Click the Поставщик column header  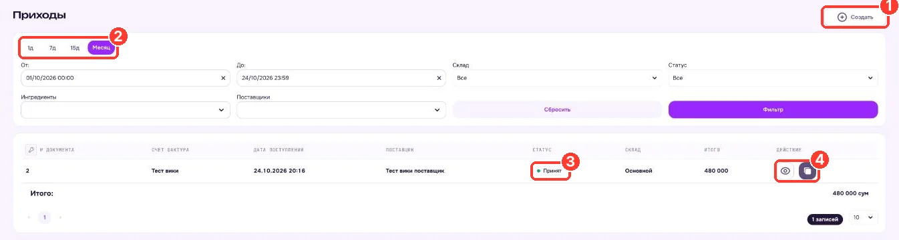click(x=400, y=150)
